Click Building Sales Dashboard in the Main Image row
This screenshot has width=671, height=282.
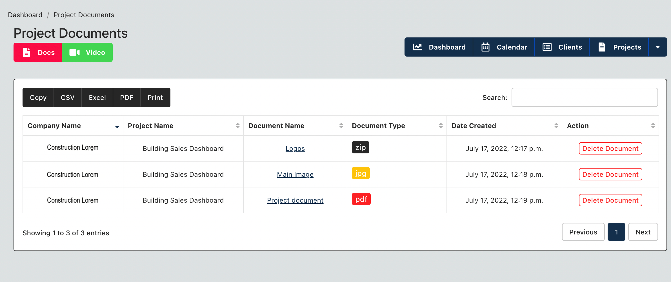(x=183, y=174)
